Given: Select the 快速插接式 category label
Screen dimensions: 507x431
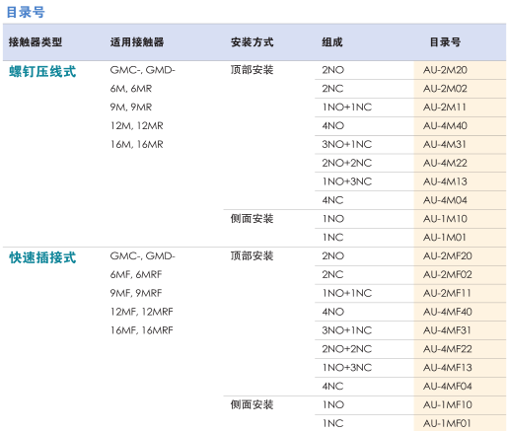Looking at the screenshot, I should click(42, 257).
